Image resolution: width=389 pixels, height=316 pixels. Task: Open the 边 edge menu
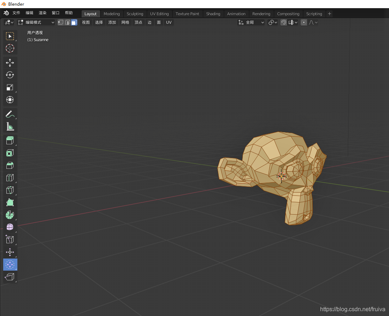(x=149, y=22)
